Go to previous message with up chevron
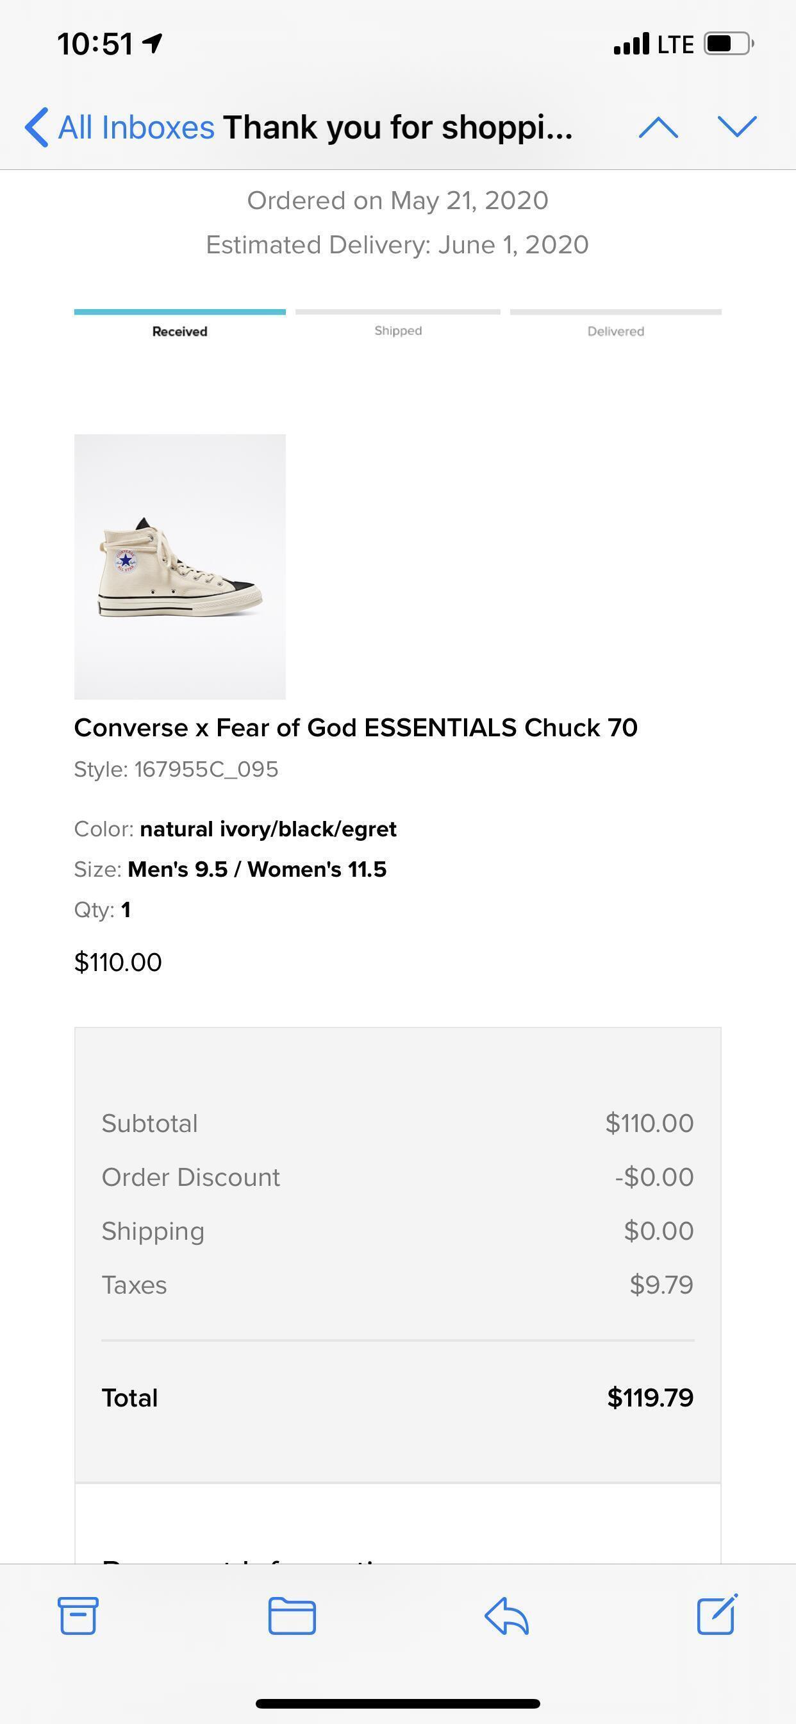 tap(658, 126)
